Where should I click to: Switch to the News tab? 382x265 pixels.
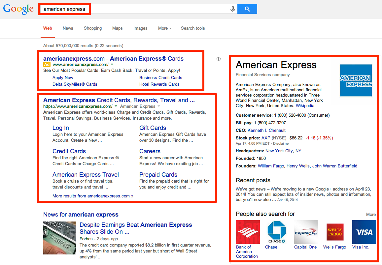point(68,28)
